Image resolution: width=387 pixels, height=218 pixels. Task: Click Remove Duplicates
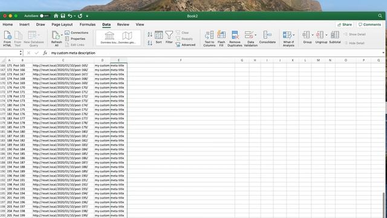coord(235,39)
